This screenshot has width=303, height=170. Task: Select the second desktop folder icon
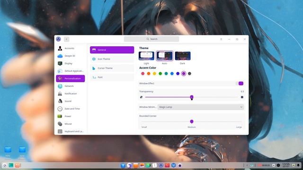pyautogui.click(x=22, y=149)
